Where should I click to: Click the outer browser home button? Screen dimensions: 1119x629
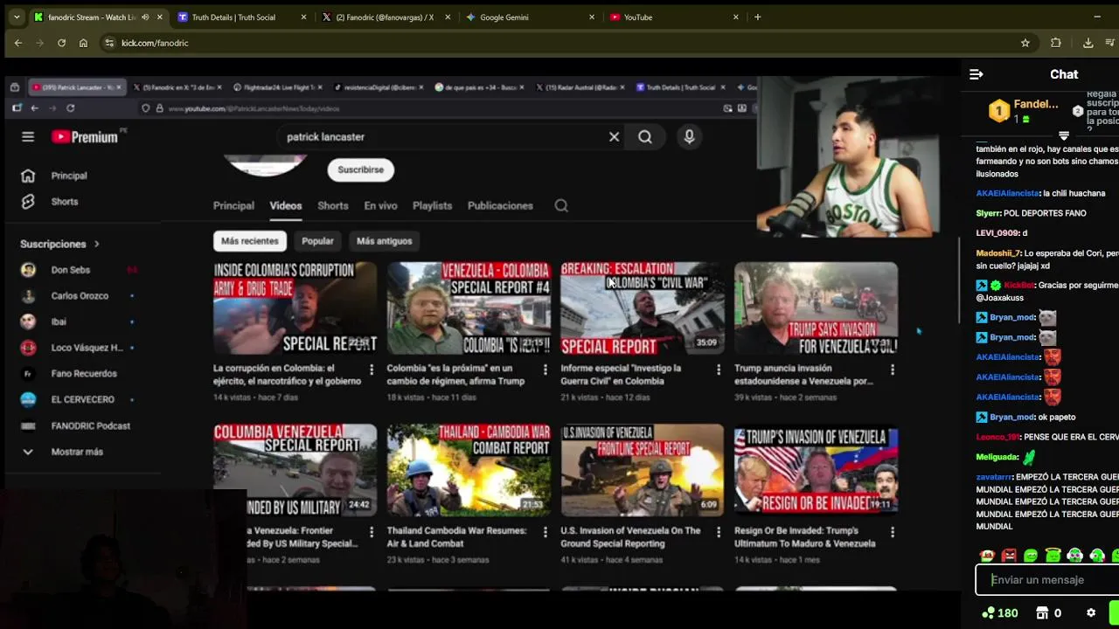coord(83,43)
